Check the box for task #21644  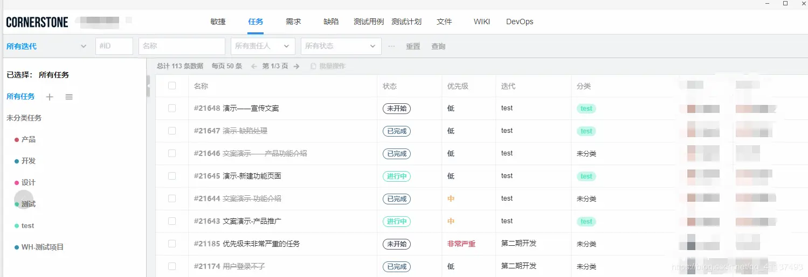172,198
